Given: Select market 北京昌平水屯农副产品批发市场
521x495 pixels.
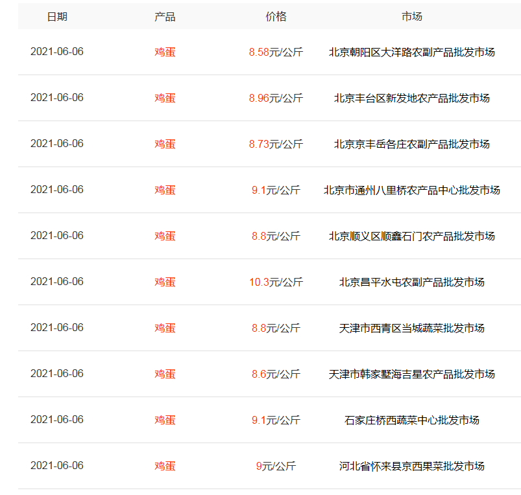Looking at the screenshot, I should pyautogui.click(x=412, y=282).
